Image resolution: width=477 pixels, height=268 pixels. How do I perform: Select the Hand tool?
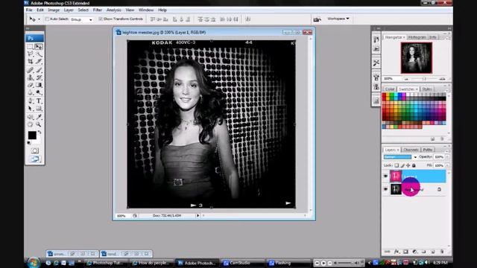(x=31, y=124)
